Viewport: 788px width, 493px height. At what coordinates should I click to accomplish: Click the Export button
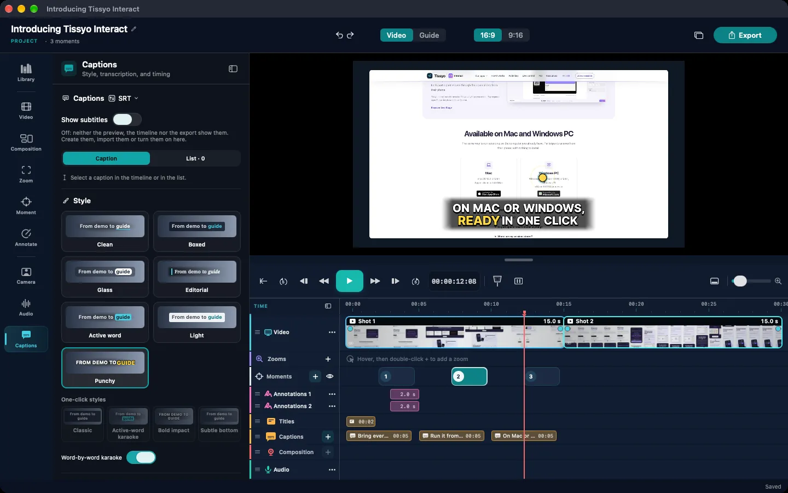(x=745, y=35)
